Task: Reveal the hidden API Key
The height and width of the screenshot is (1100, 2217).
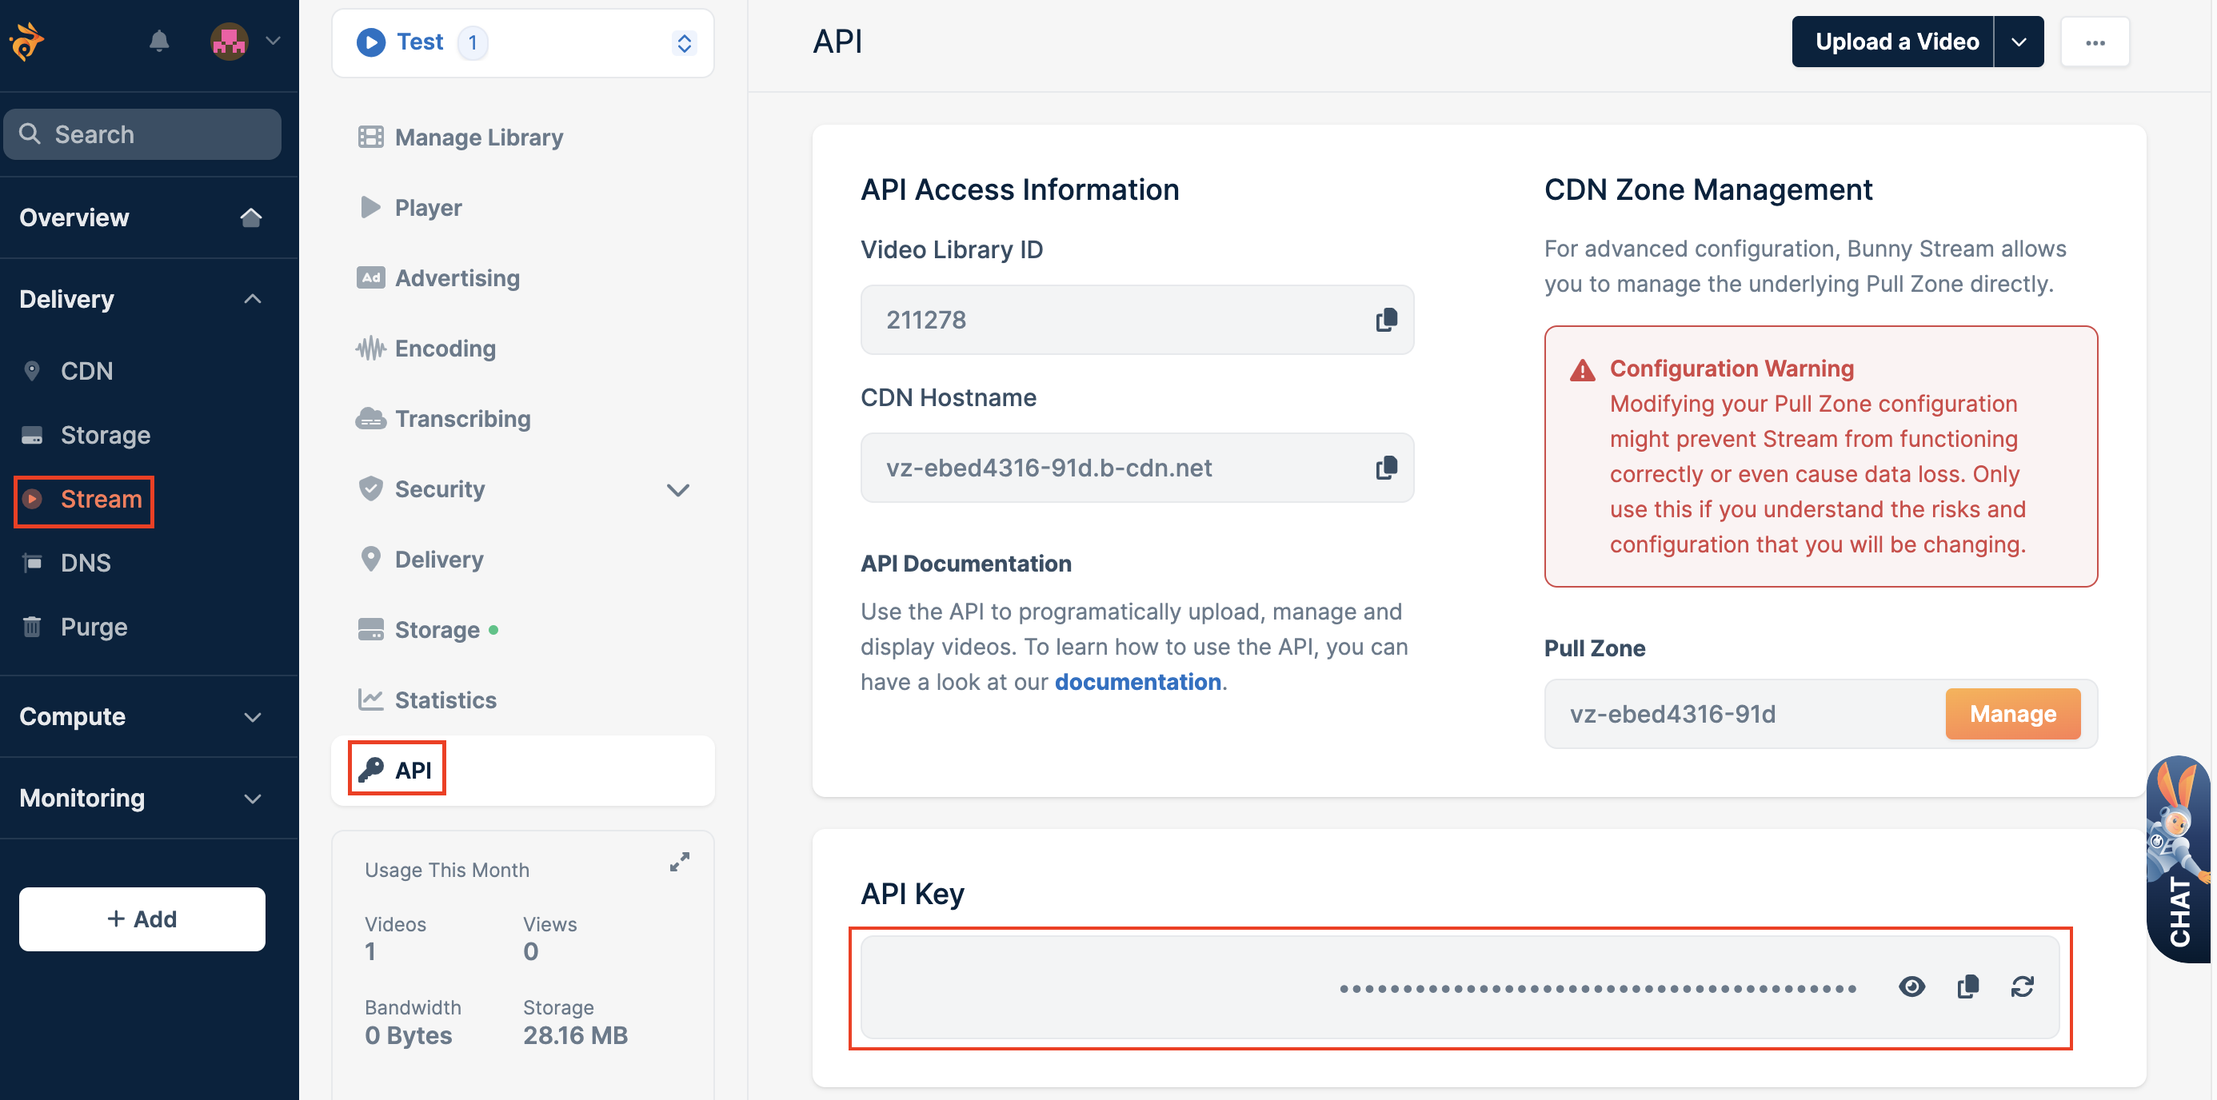Action: pyautogui.click(x=1912, y=986)
